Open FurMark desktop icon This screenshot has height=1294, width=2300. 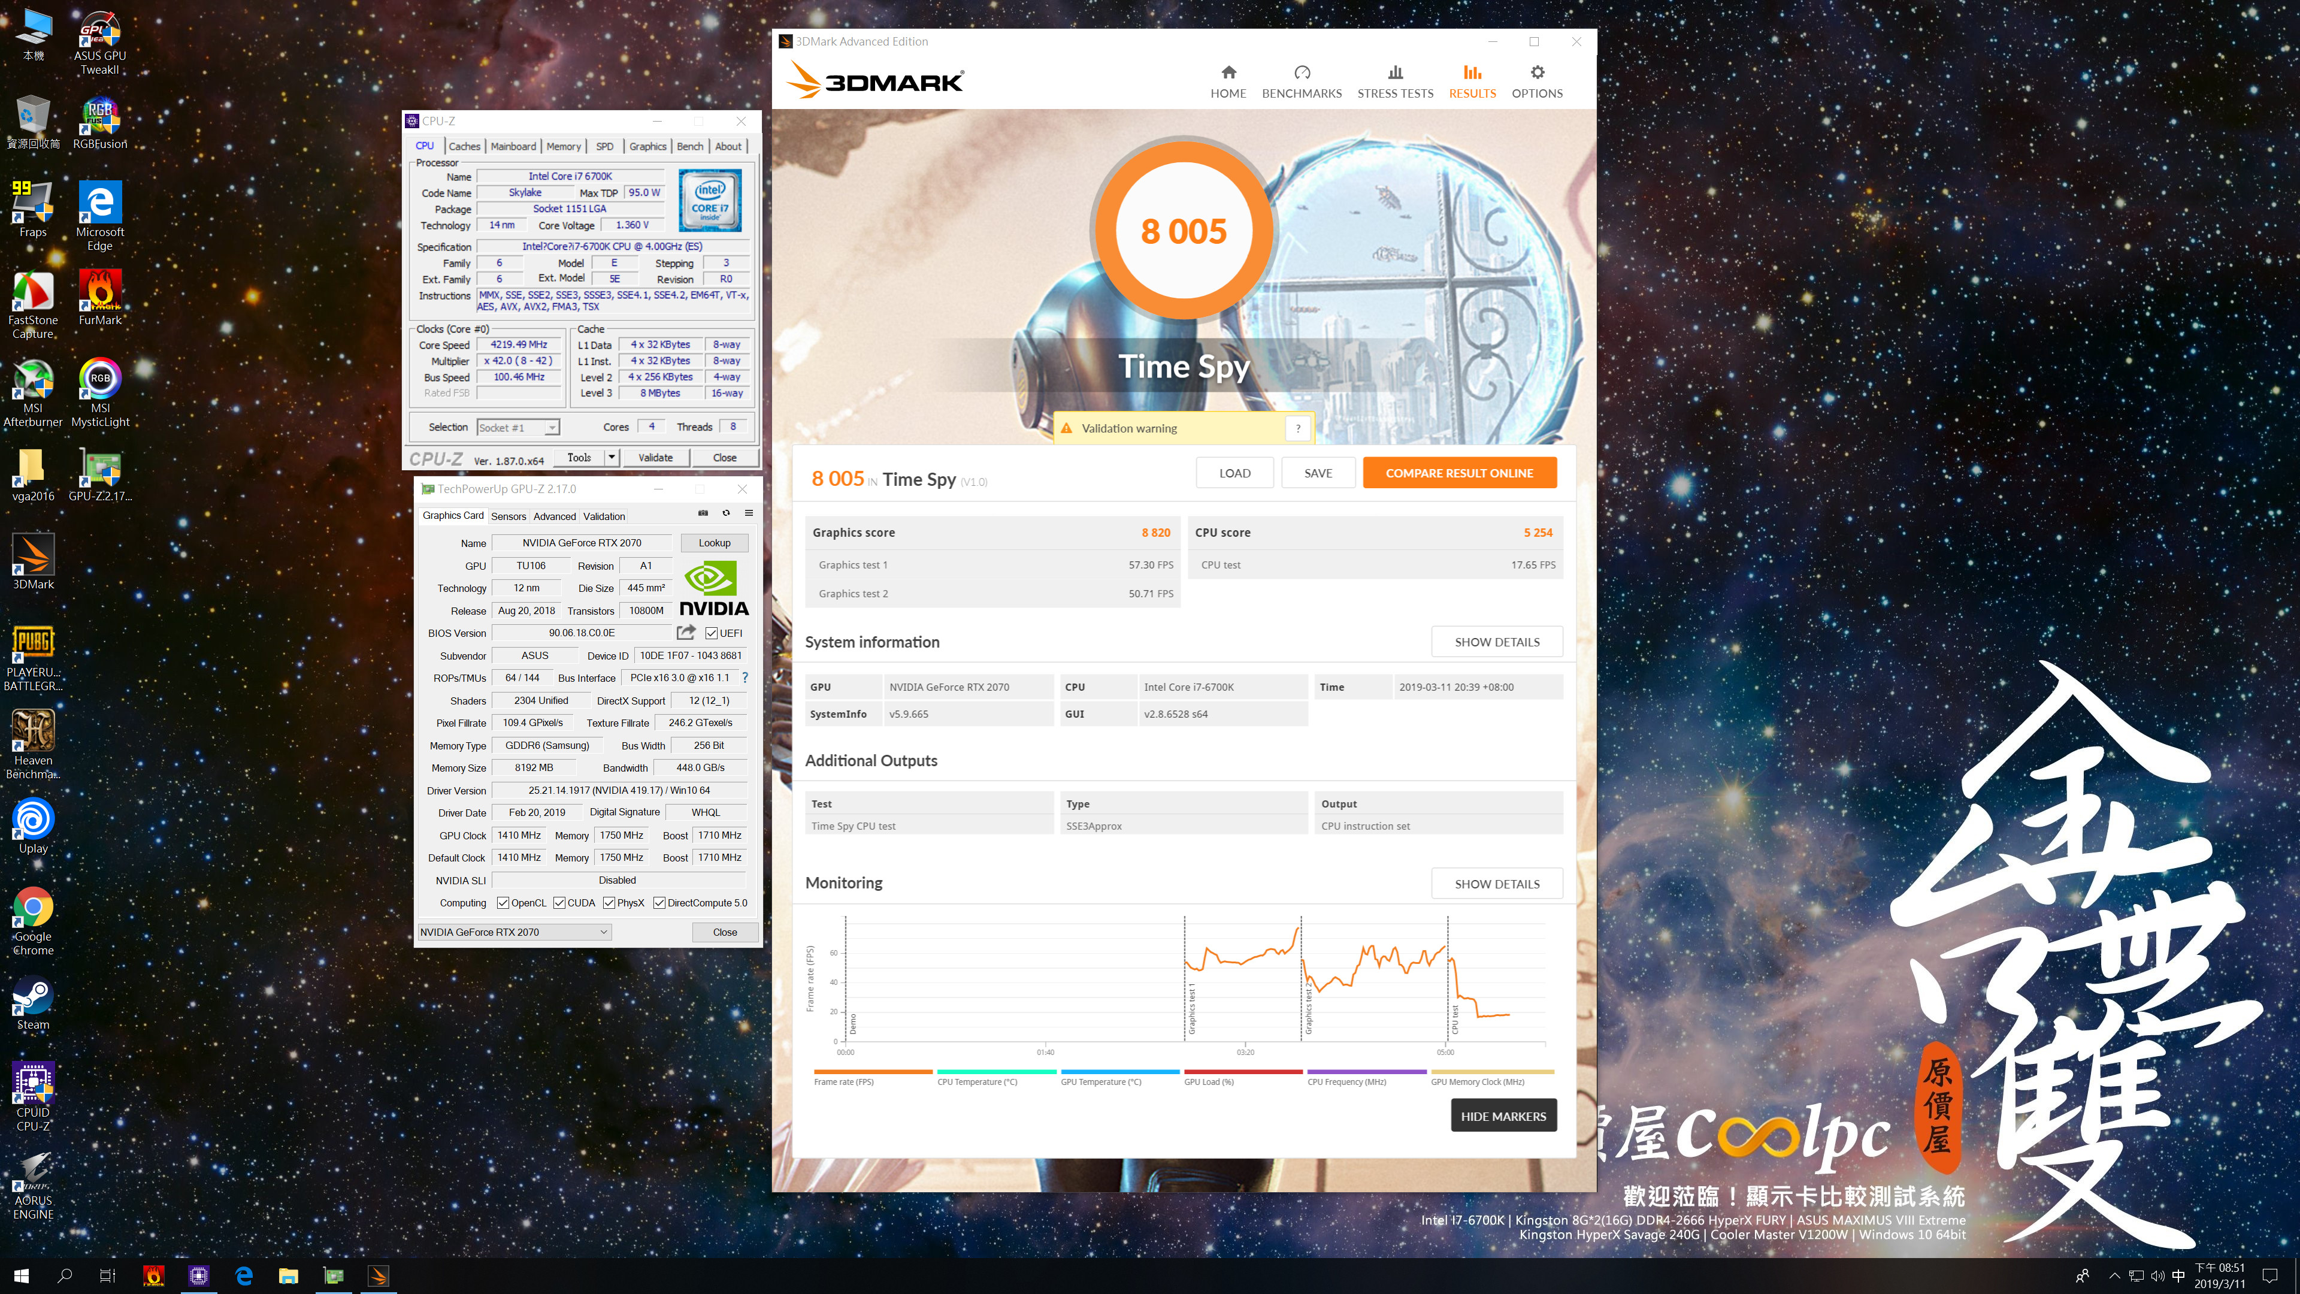[100, 297]
